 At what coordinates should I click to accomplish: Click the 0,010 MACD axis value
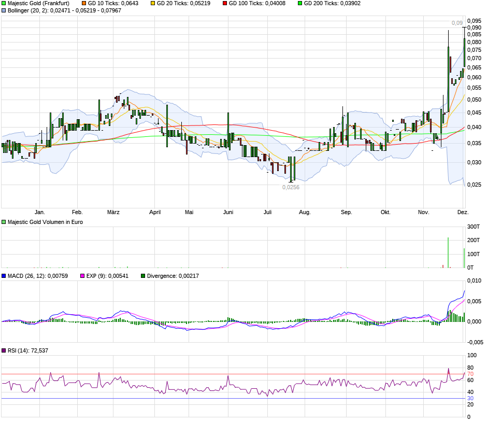(474, 280)
